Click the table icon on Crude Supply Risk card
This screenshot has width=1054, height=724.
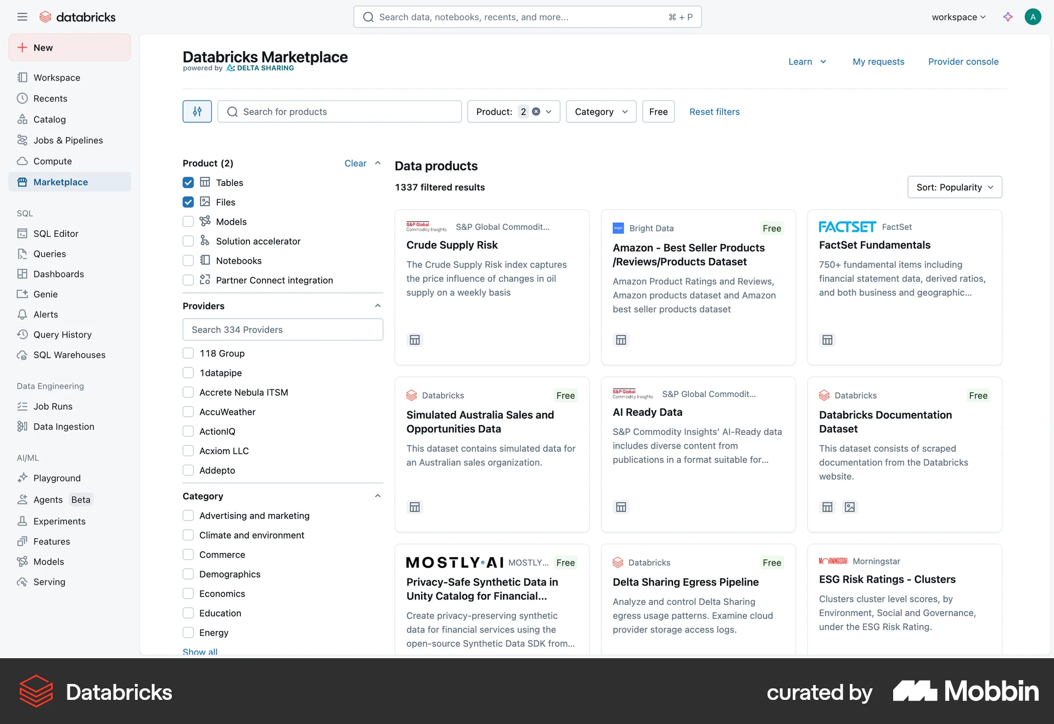[414, 340]
